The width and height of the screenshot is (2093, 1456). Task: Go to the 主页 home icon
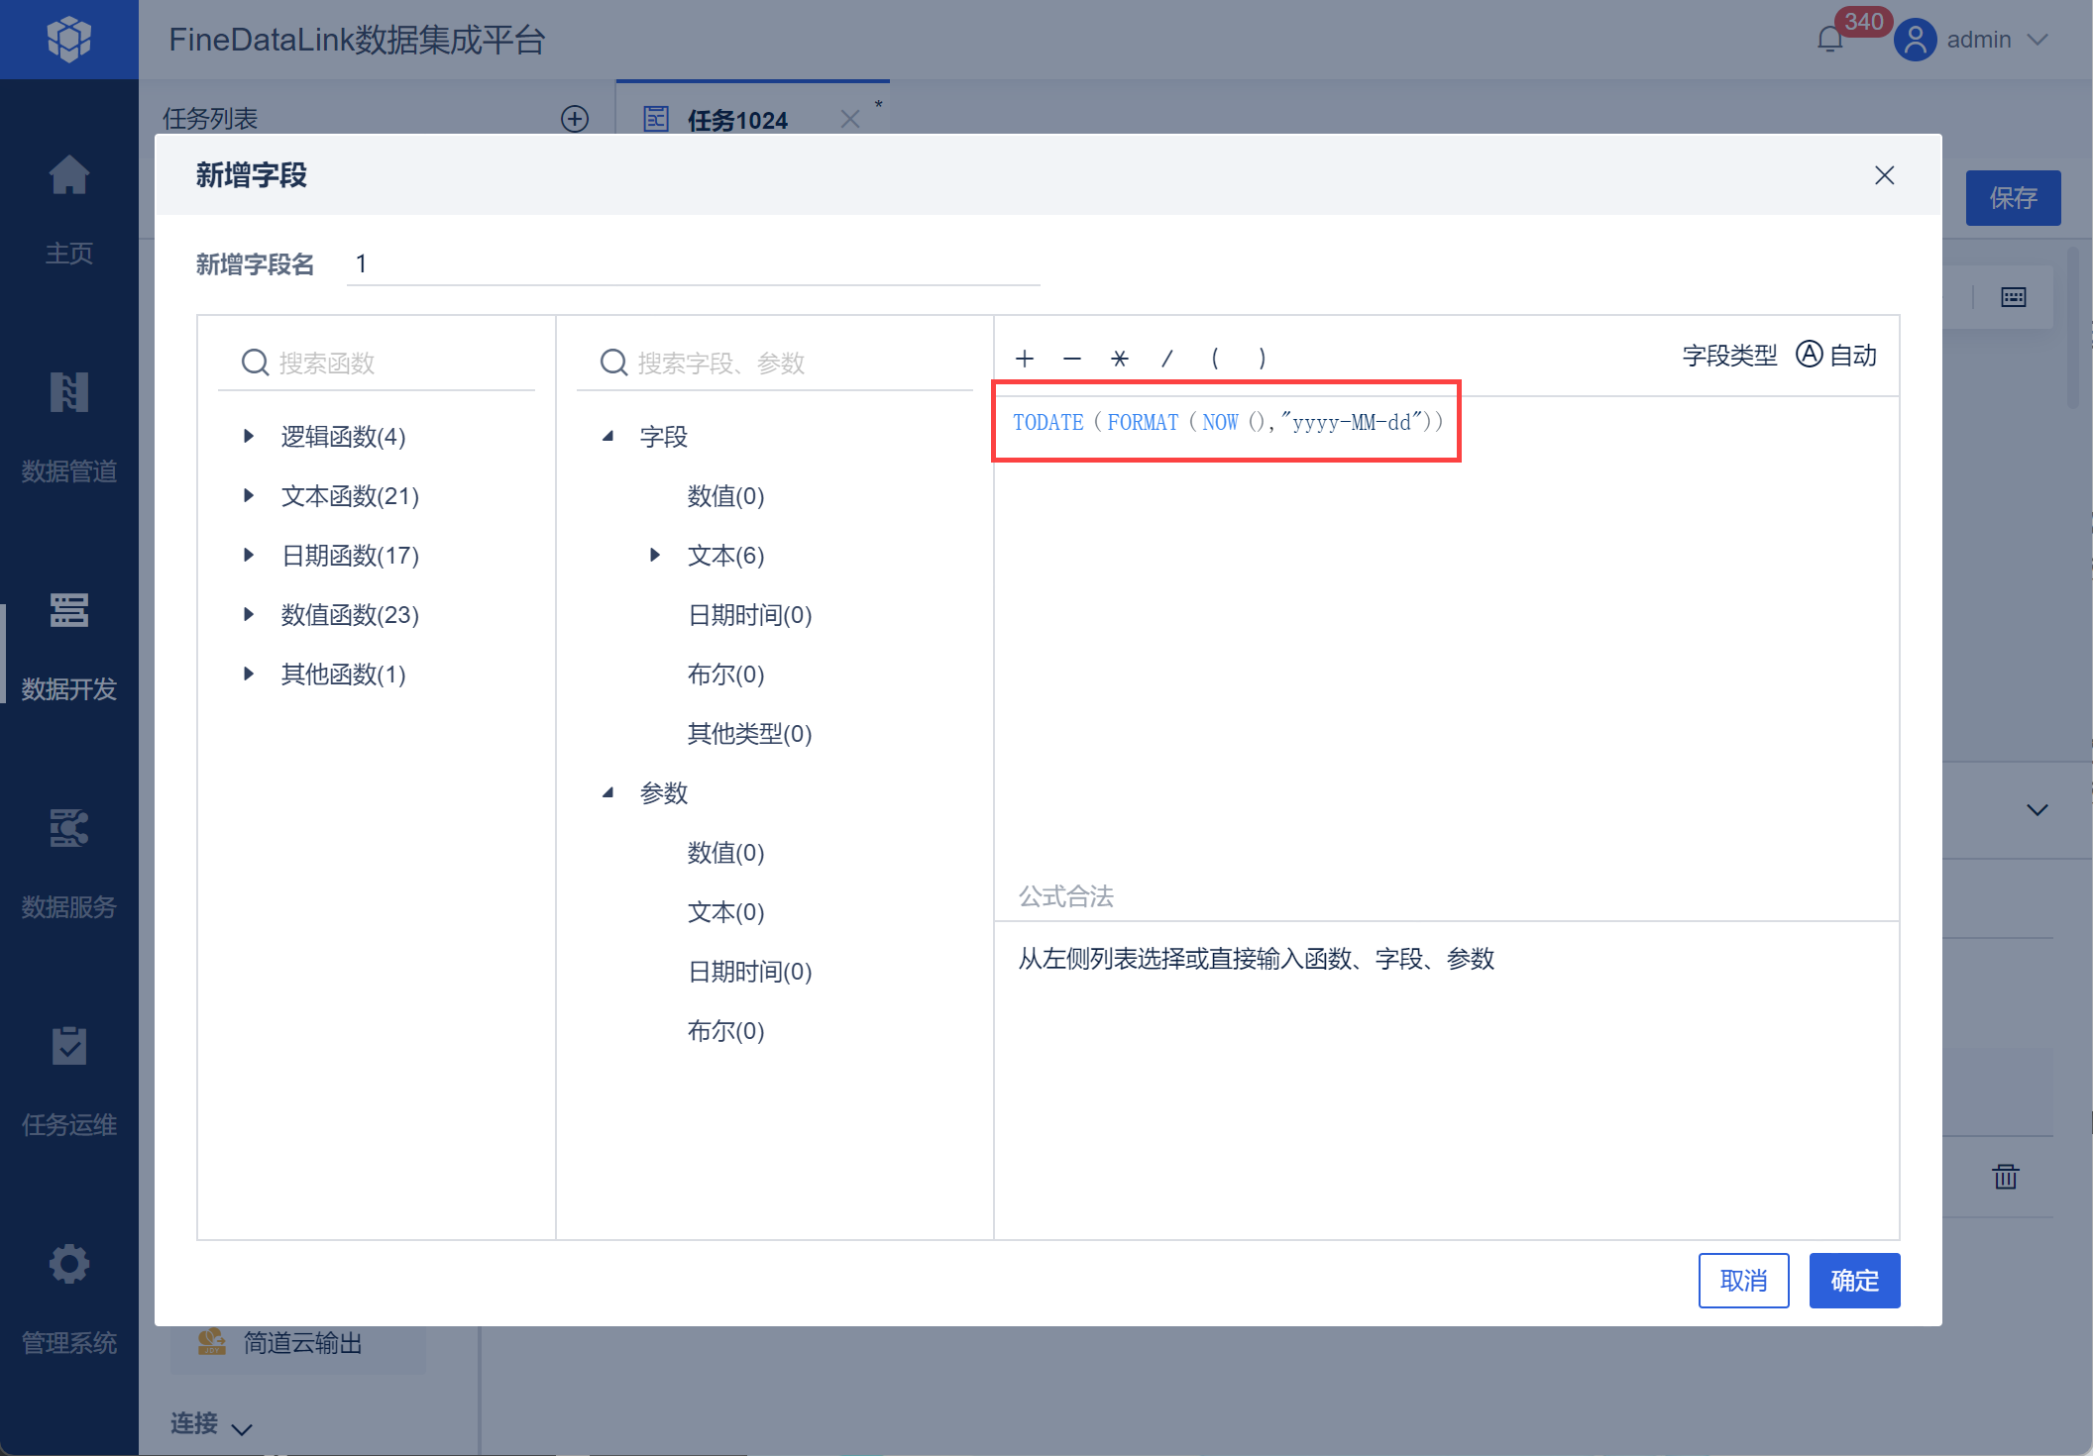[68, 176]
